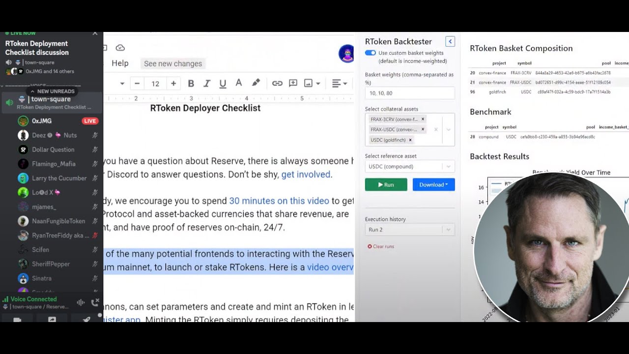
Task: Toggle italic formatting in Docs toolbar
Action: click(x=207, y=84)
